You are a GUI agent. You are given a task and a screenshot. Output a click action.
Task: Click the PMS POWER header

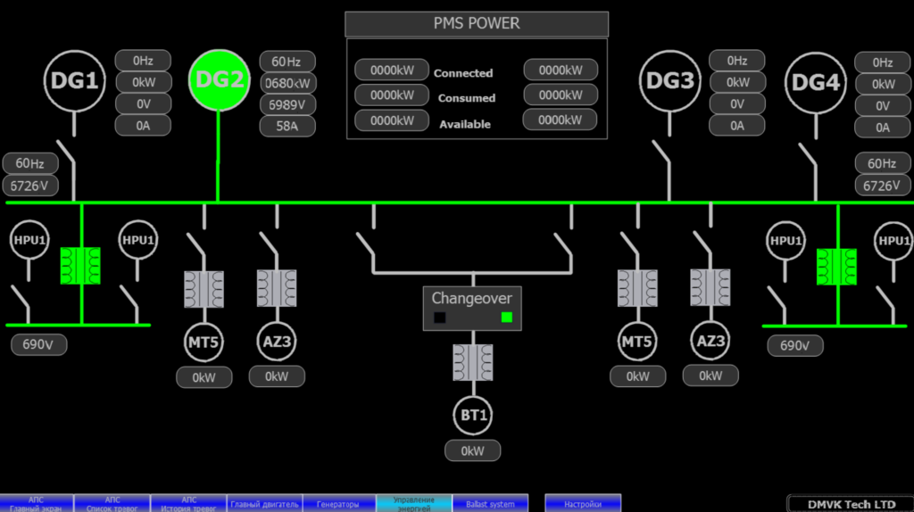click(477, 24)
